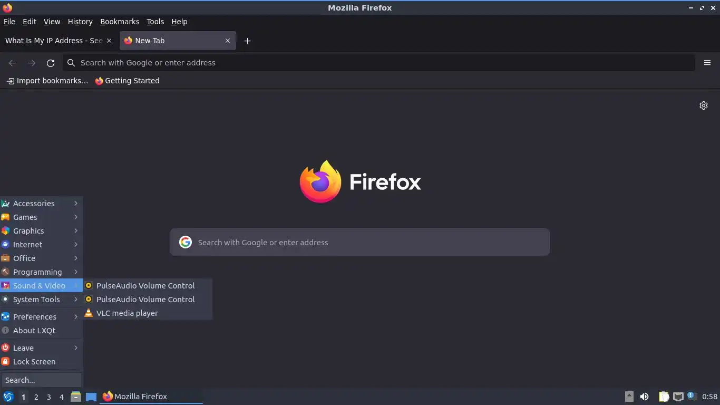Expand the System Tools submenu
Viewport: 720px width, 405px height.
pos(42,300)
